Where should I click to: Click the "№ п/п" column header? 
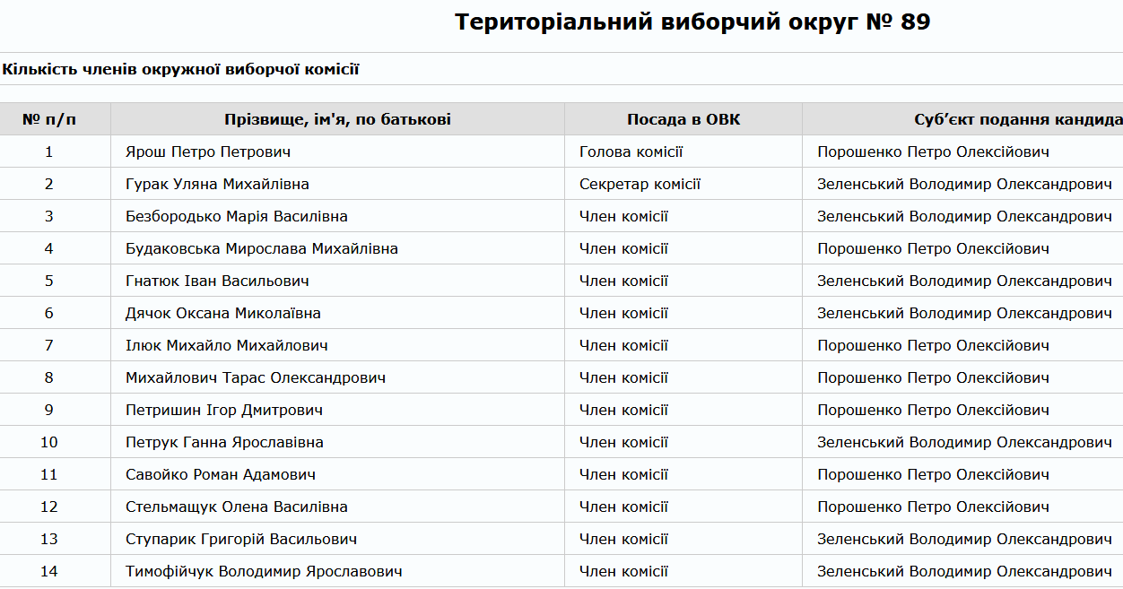(x=49, y=119)
